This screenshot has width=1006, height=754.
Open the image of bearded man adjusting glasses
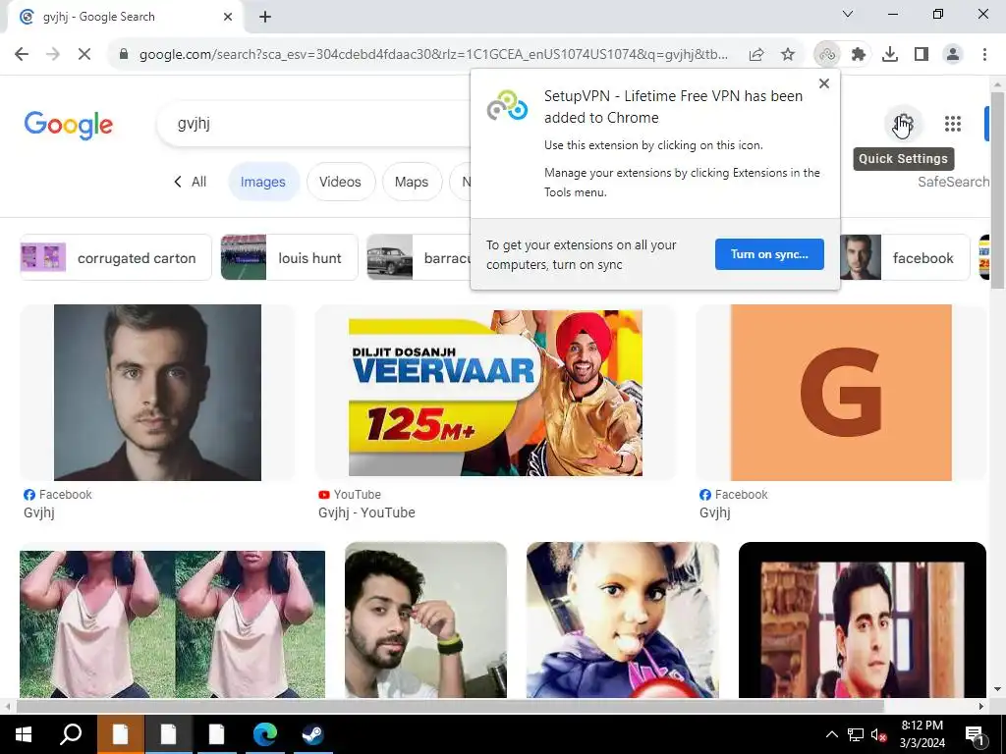[x=425, y=620]
